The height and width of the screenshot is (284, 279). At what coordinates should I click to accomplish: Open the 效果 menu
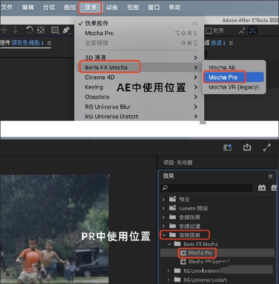click(x=91, y=7)
